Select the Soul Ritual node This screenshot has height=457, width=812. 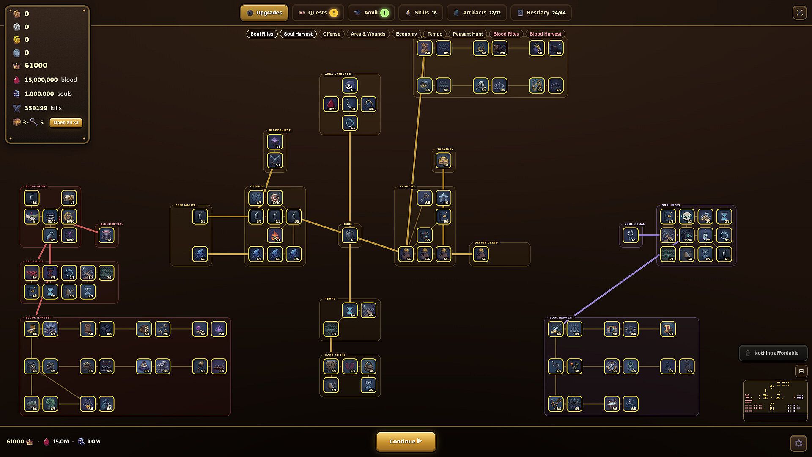631,235
